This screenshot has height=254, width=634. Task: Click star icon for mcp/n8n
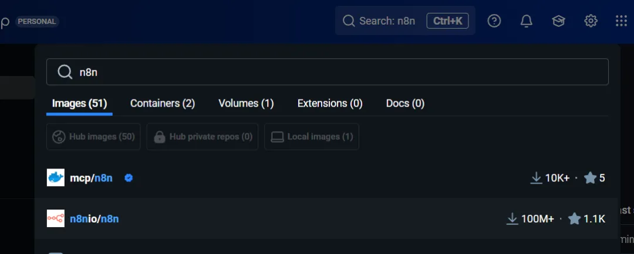tap(591, 178)
